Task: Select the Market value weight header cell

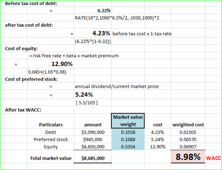Action: click(x=128, y=121)
